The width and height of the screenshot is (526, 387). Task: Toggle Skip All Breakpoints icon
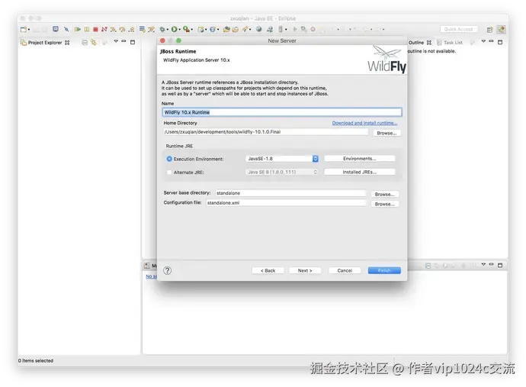(x=66, y=30)
